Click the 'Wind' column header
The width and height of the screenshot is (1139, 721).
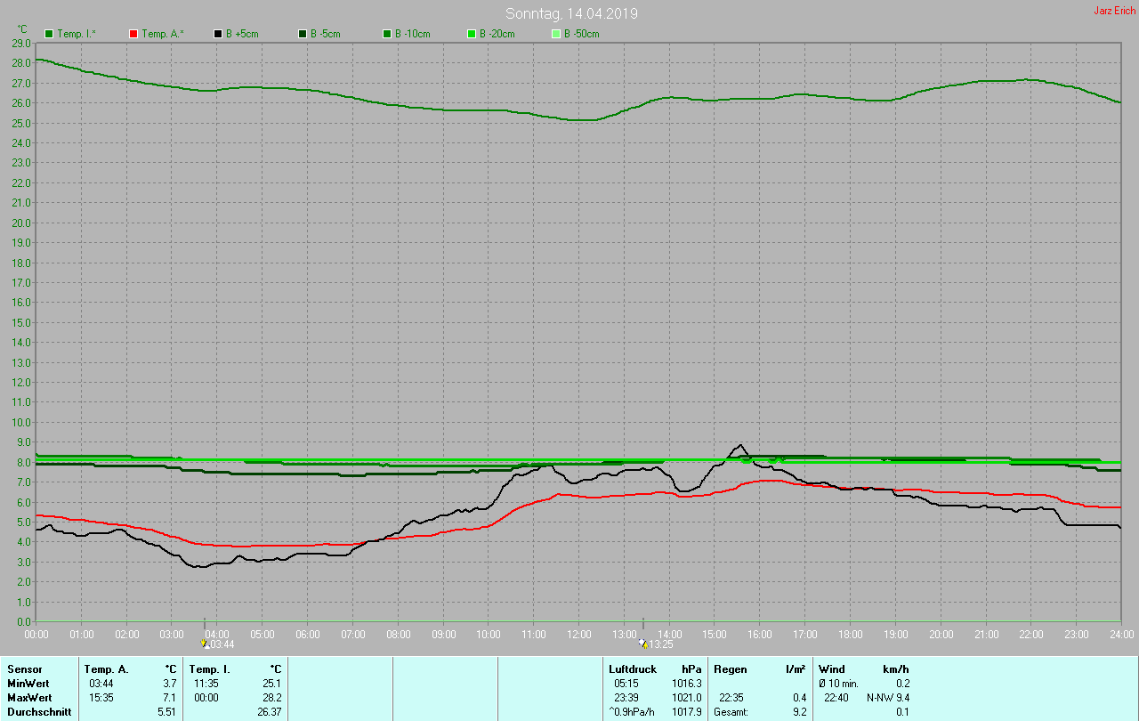(832, 668)
